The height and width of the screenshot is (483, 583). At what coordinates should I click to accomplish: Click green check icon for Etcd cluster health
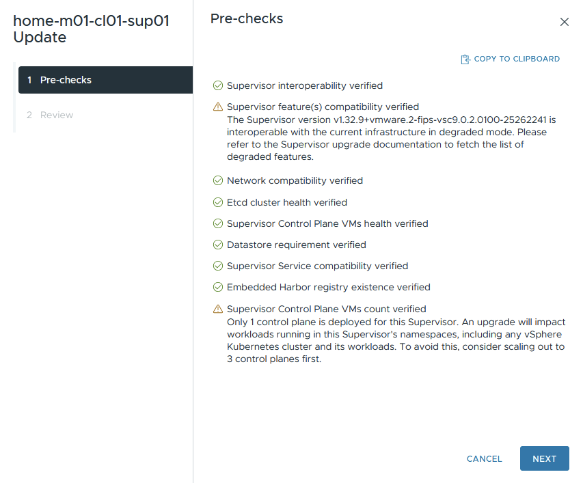pyautogui.click(x=218, y=202)
